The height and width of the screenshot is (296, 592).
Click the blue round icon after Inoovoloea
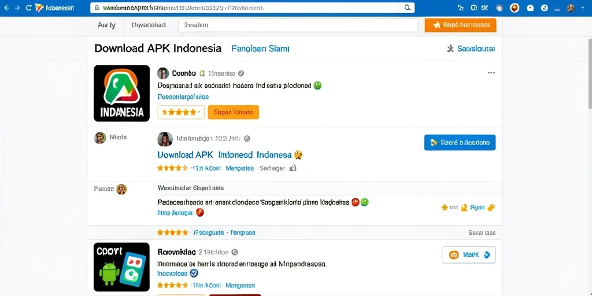click(x=194, y=273)
